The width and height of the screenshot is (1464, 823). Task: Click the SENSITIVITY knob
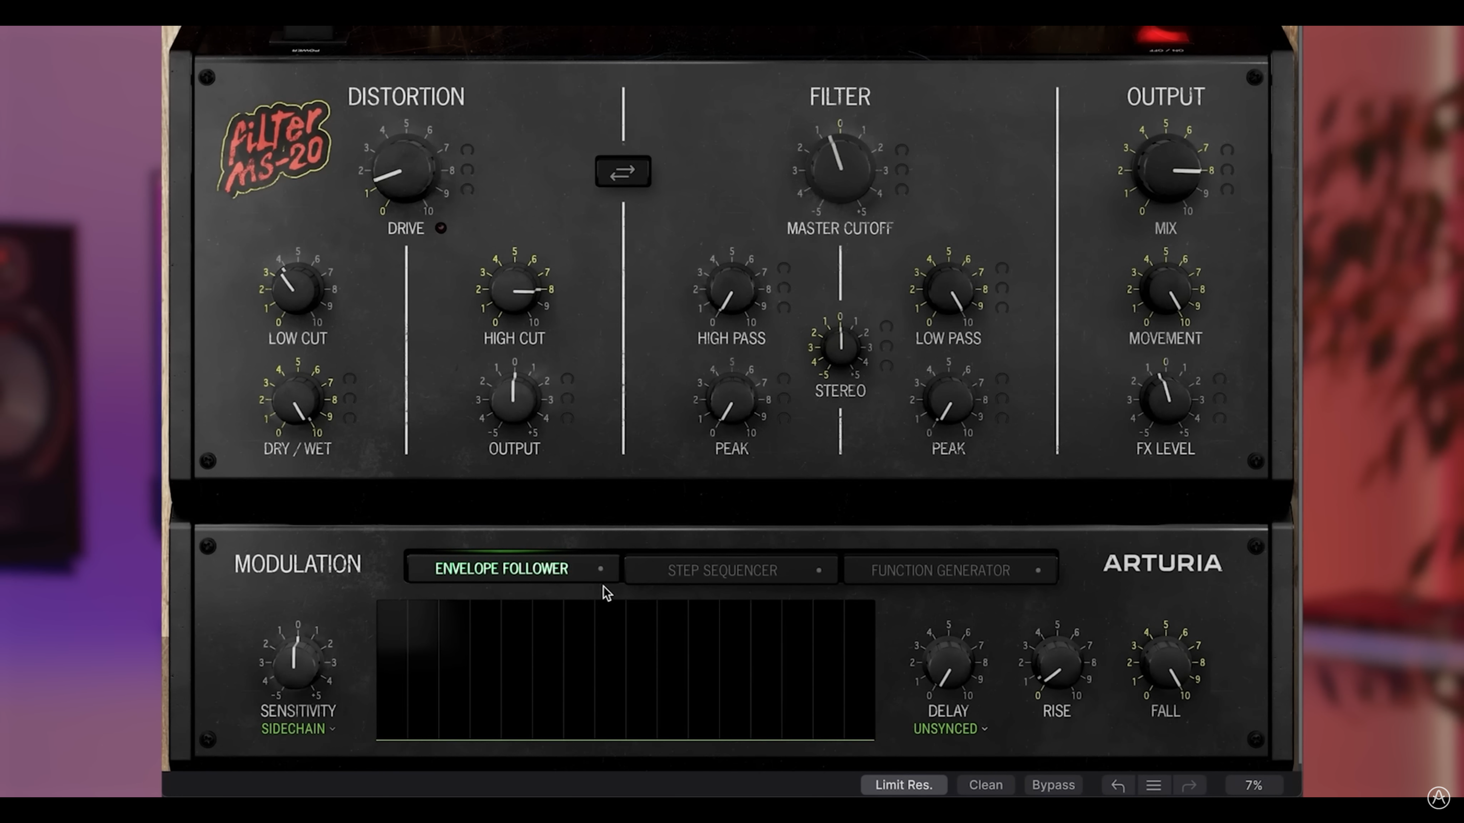point(297,662)
